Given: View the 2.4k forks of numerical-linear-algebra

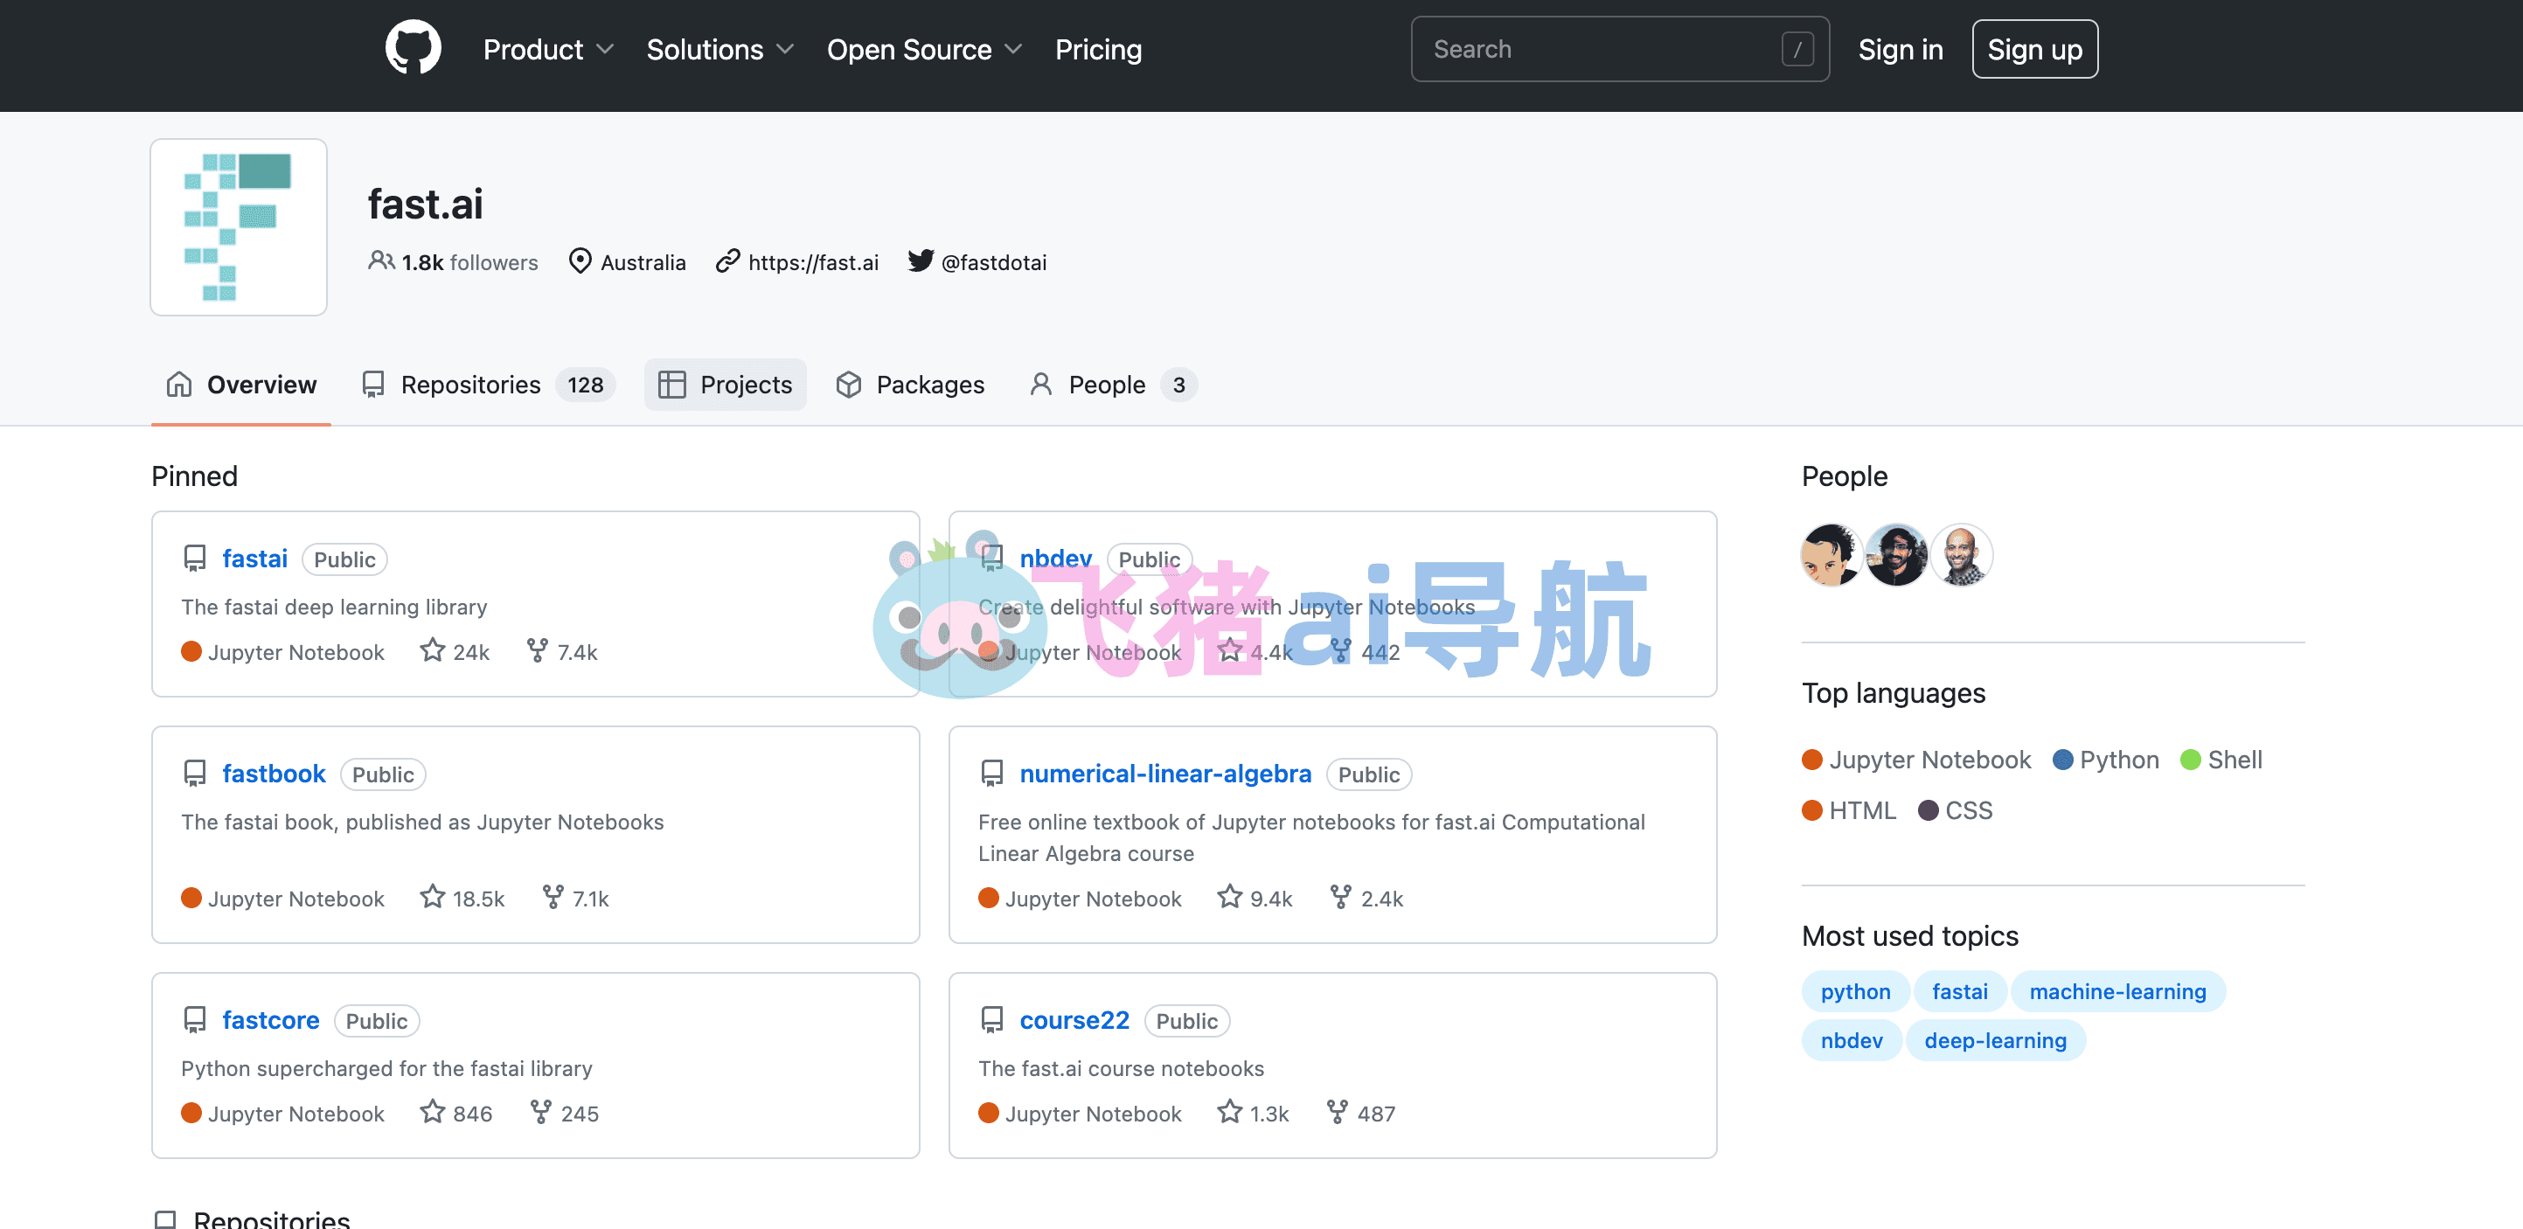Looking at the screenshot, I should pyautogui.click(x=1366, y=898).
